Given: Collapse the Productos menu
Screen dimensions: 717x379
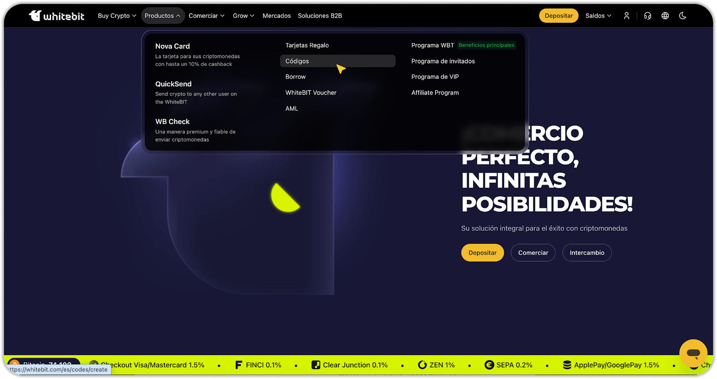Looking at the screenshot, I should pos(163,16).
